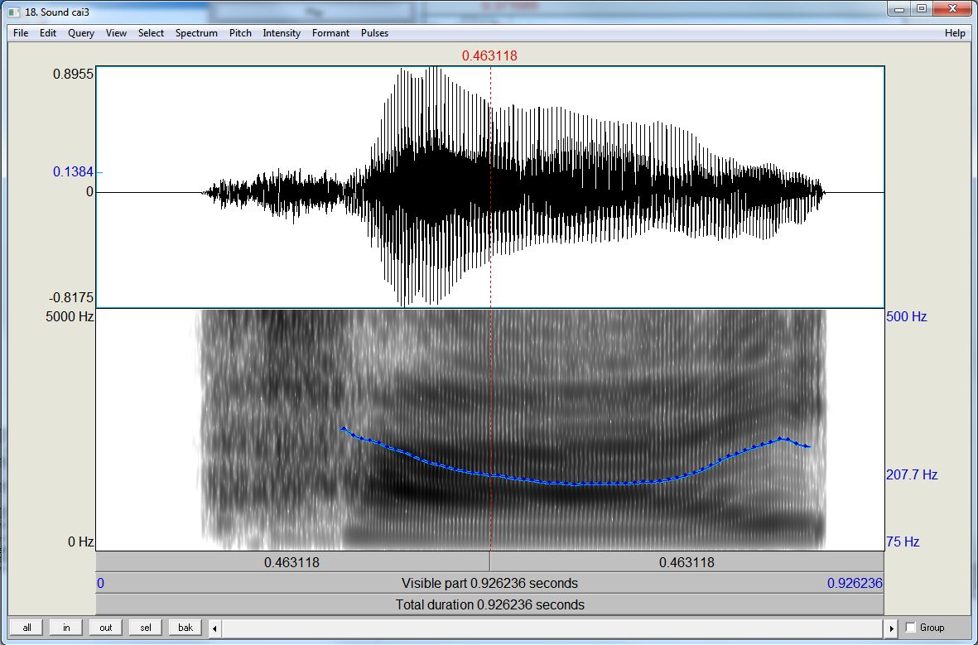Click the 'in' zoom button
The image size is (978, 645).
click(x=66, y=628)
